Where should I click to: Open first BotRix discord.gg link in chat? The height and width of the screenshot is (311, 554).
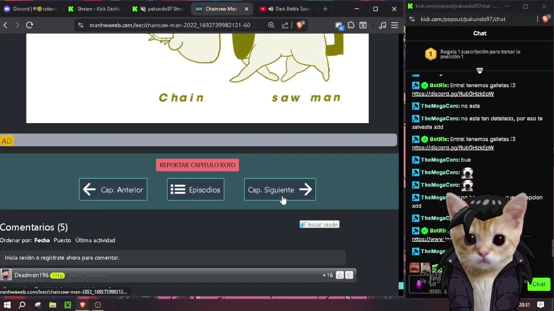click(x=453, y=94)
